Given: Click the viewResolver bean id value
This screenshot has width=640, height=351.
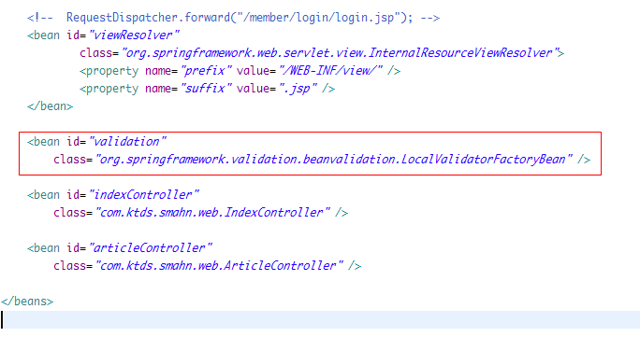Looking at the screenshot, I should pos(134,35).
